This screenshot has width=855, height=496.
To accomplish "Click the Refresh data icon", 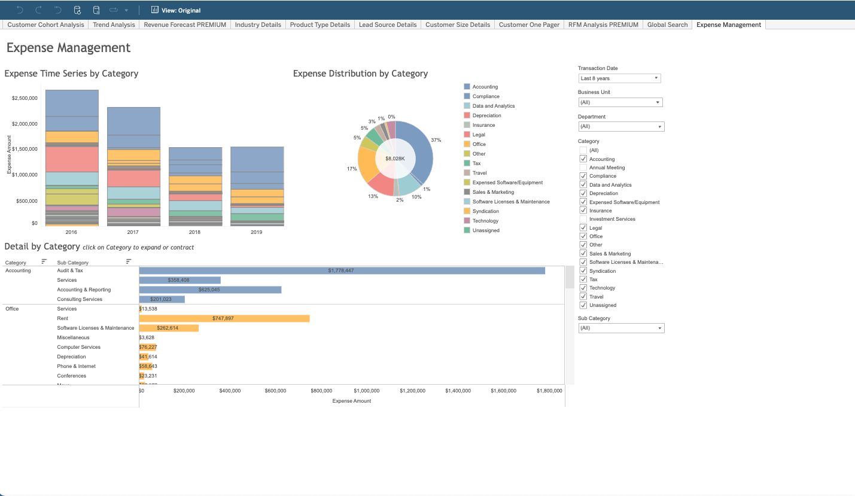I will click(77, 10).
